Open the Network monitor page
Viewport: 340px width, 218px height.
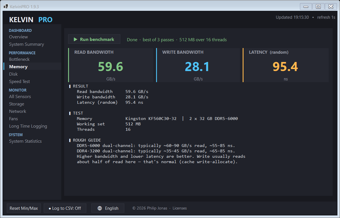pos(18,111)
